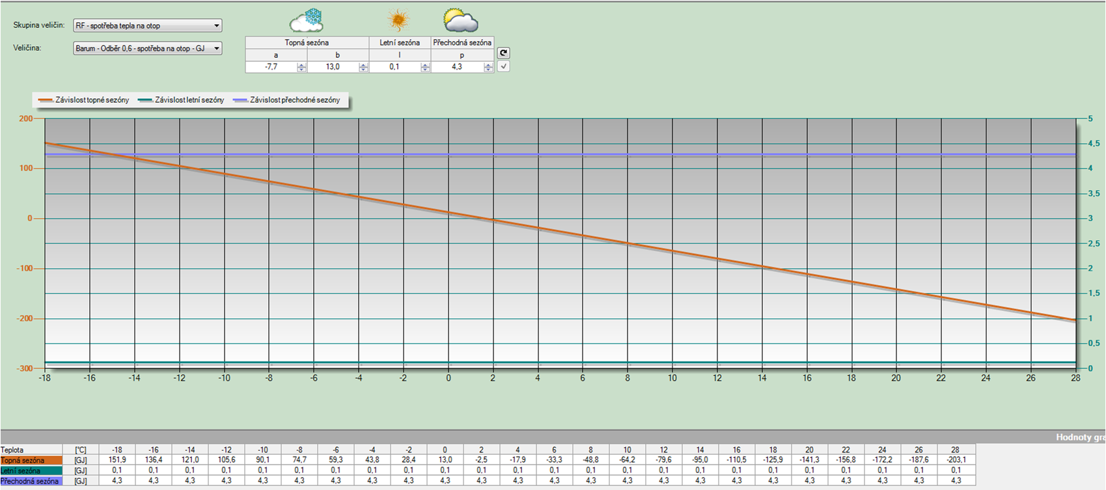Click temperature cell -18 in table
The width and height of the screenshot is (1106, 490).
coord(117,450)
